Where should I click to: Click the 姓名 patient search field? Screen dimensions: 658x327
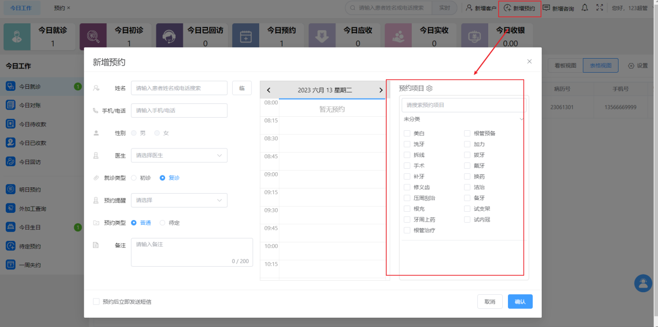coord(179,88)
